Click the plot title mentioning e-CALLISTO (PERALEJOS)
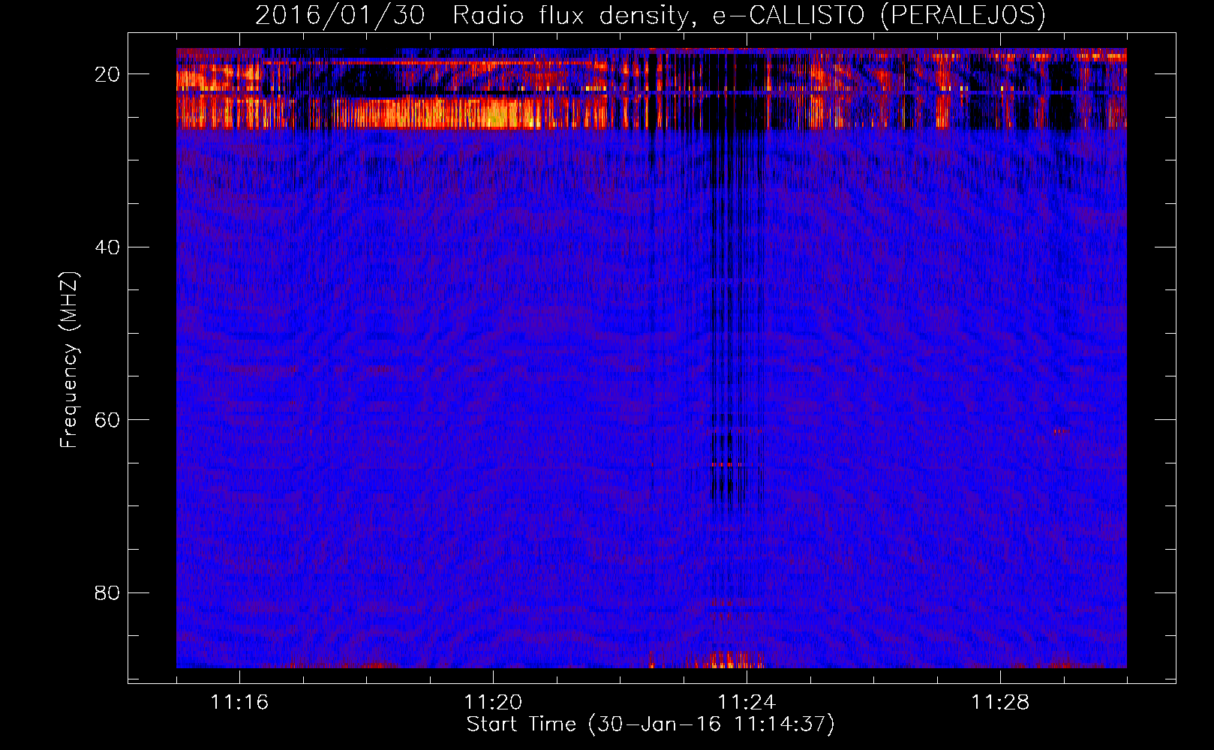This screenshot has height=750, width=1214. (x=650, y=15)
